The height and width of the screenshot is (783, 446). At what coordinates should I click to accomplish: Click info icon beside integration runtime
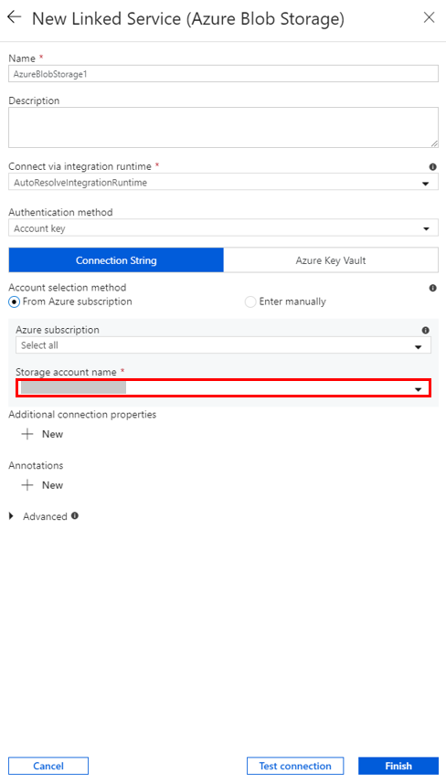pyautogui.click(x=432, y=167)
